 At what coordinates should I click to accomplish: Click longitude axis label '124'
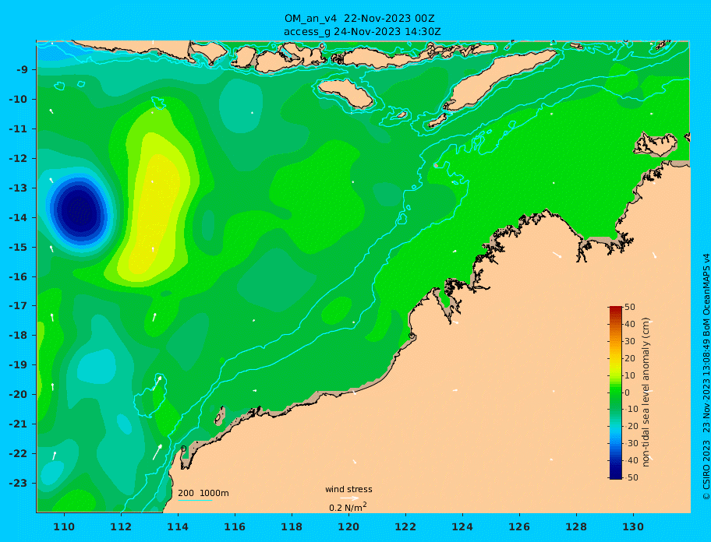pyautogui.click(x=462, y=527)
